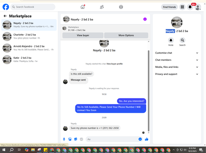Click the phone number message from Nayely
The height and width of the screenshot is (153, 206).
click(95, 128)
